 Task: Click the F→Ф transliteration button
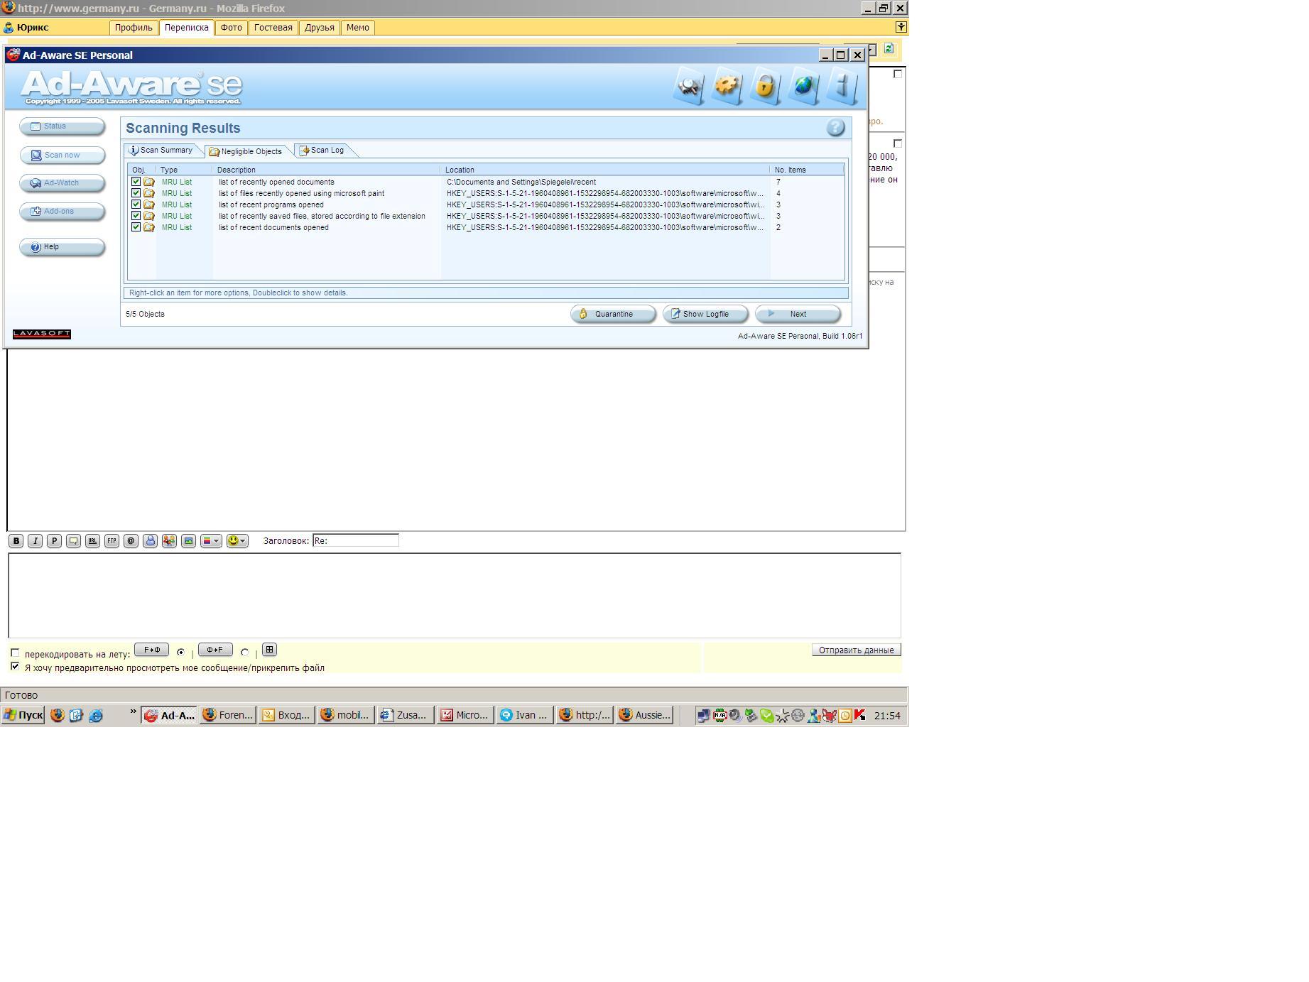[x=152, y=650]
